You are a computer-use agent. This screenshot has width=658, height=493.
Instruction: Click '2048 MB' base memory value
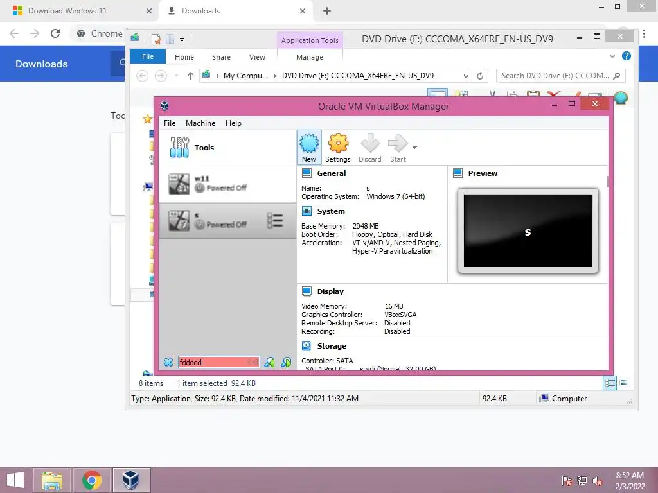[366, 226]
